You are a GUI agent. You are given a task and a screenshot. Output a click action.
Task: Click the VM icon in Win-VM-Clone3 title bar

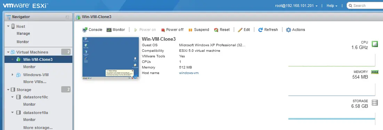tap(78, 17)
